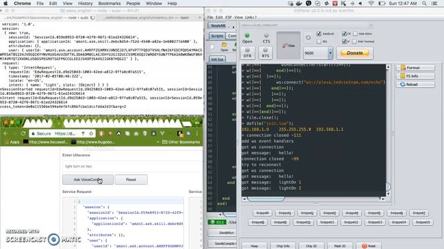Click the Snippet0 button
444x249 pixels.
(x=262, y=213)
